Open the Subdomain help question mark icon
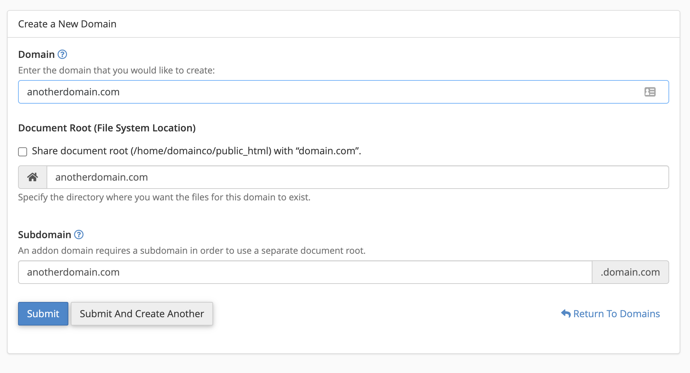This screenshot has width=690, height=373. 79,235
